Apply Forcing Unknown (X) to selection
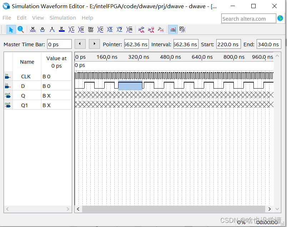This screenshot has width=287, height=227. click(x=33, y=30)
